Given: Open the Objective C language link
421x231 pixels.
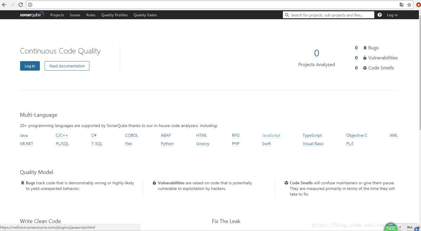Looking at the screenshot, I should click(x=357, y=135).
